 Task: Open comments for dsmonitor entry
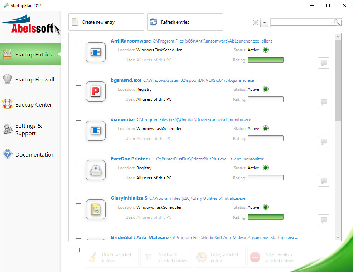pos(324,142)
